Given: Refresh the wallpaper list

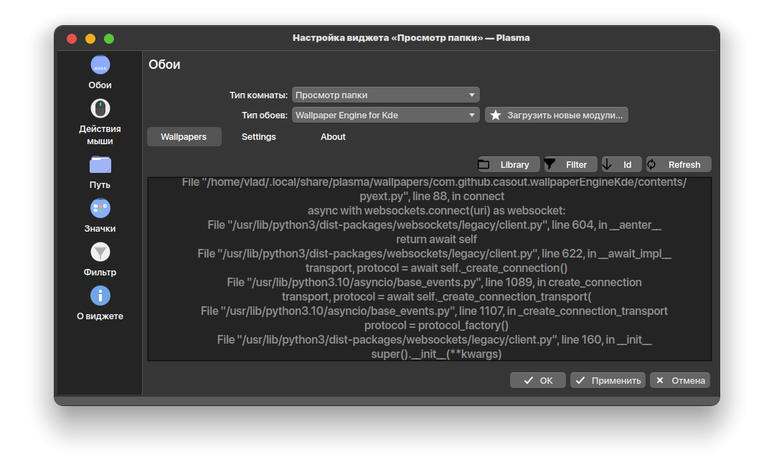Looking at the screenshot, I should click(677, 164).
